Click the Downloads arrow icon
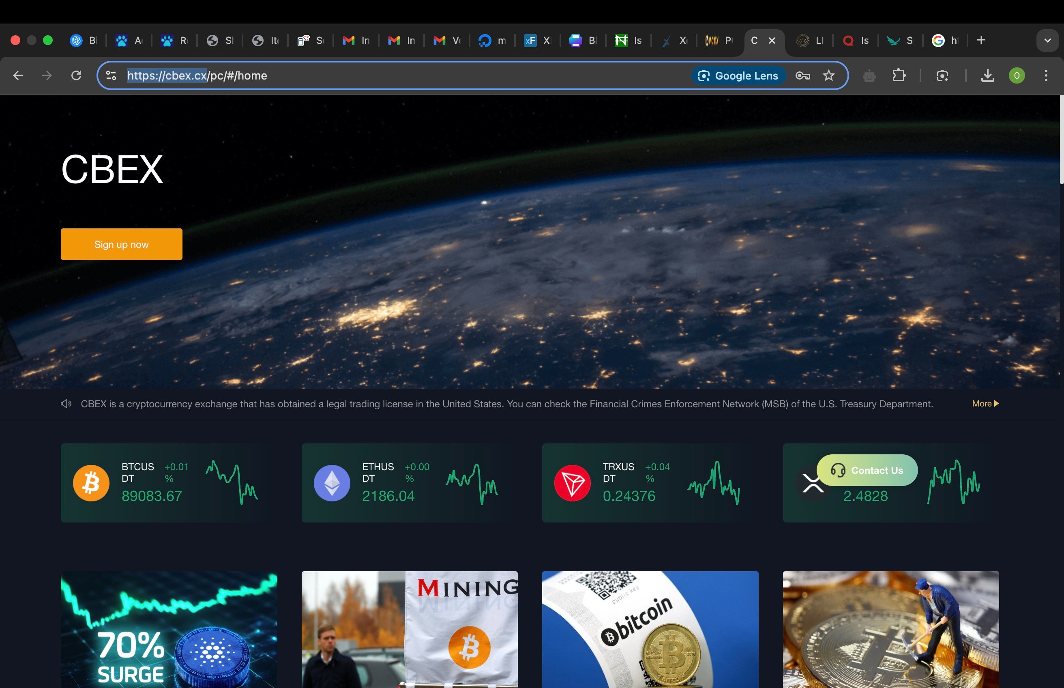The image size is (1064, 688). pyautogui.click(x=987, y=75)
